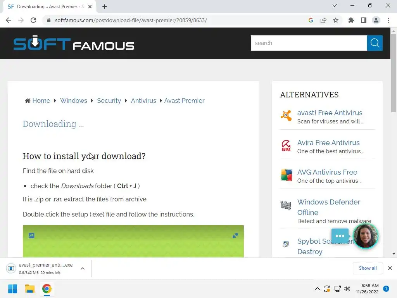Click the blue magnifier search button
This screenshot has height=298, width=397.
[x=375, y=43]
